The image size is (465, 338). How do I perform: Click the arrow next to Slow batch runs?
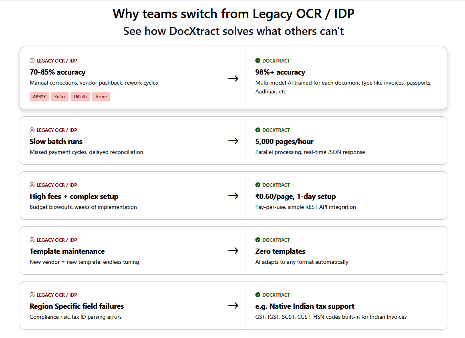233,141
